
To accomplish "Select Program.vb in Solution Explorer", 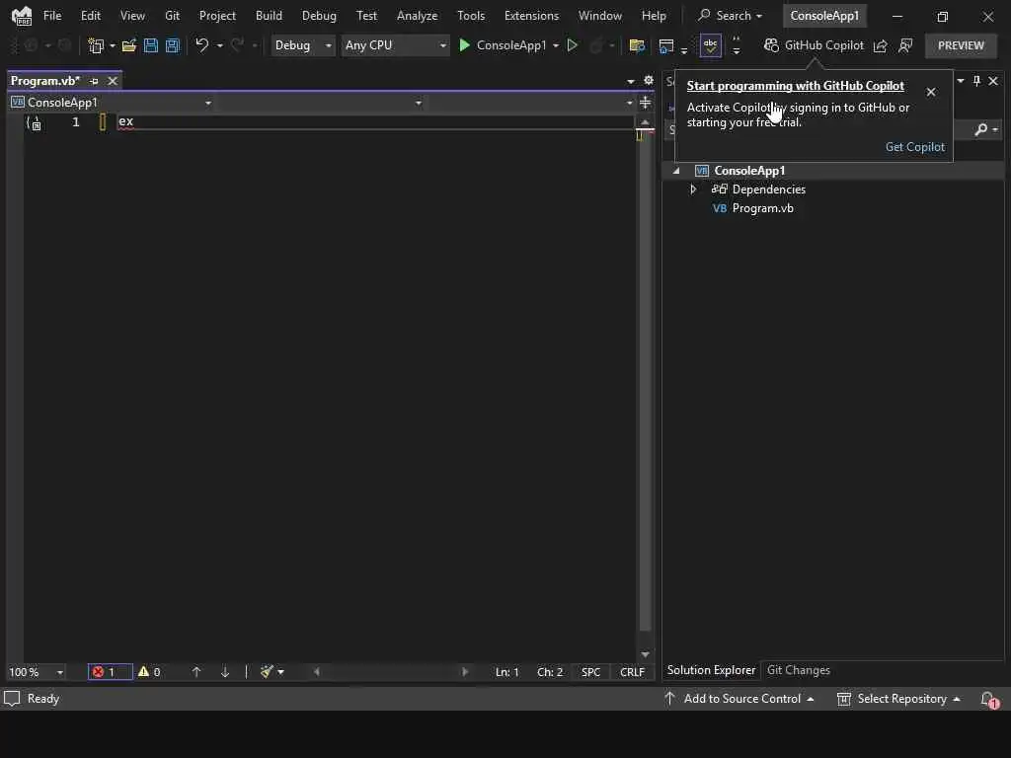I will 762,208.
